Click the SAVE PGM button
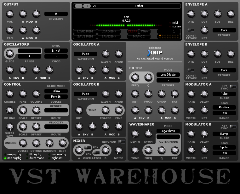 coord(85,37)
